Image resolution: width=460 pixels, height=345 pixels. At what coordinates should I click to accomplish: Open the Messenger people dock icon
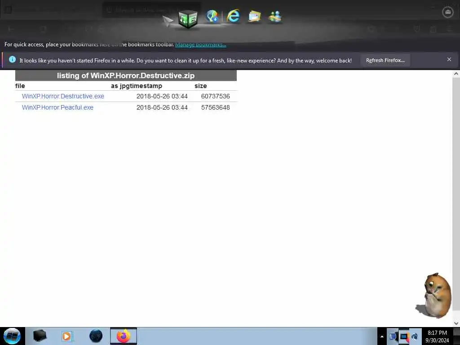(275, 17)
